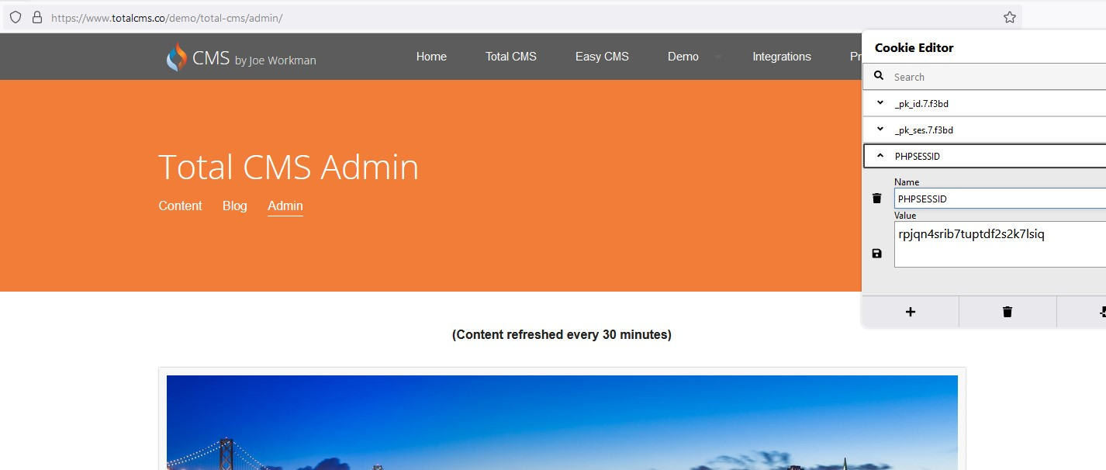
Task: Collapse the PHPSESSID cookie entry
Action: pos(880,156)
